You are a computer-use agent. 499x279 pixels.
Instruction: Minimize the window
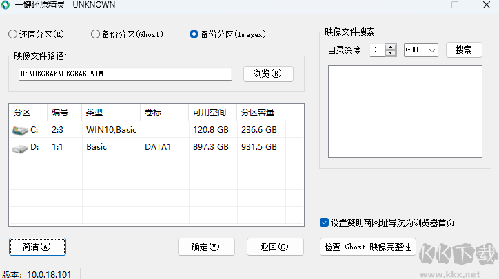click(x=422, y=5)
